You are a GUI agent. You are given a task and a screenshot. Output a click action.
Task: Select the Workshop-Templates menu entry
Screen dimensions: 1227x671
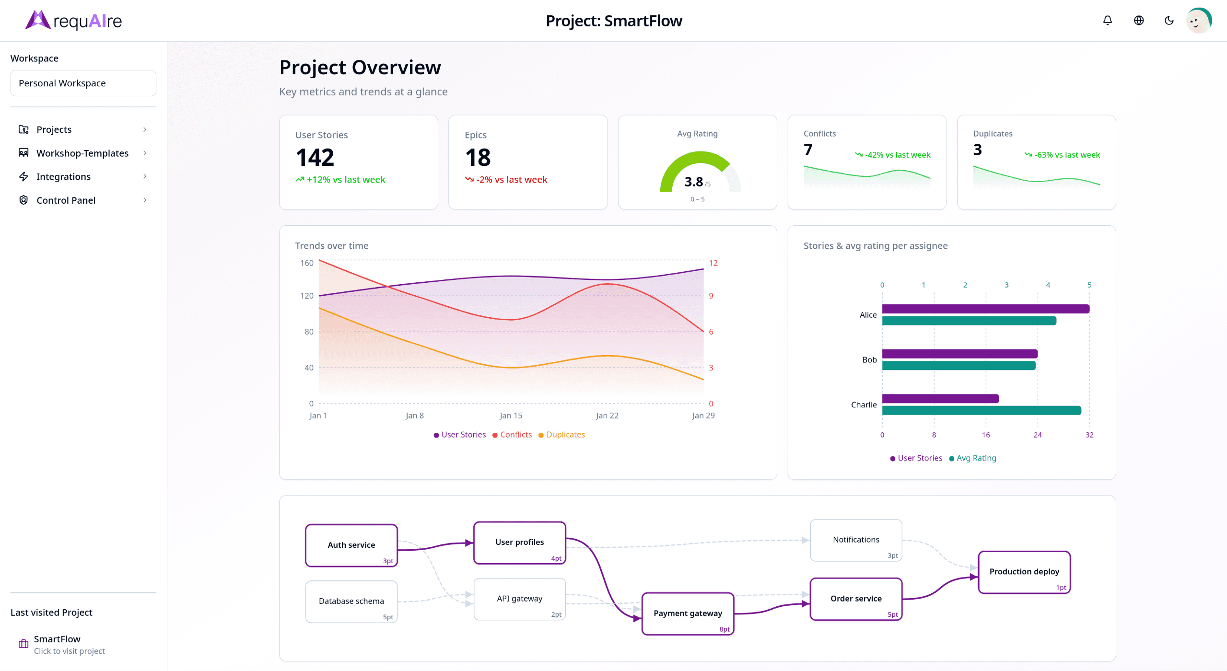pyautogui.click(x=82, y=152)
